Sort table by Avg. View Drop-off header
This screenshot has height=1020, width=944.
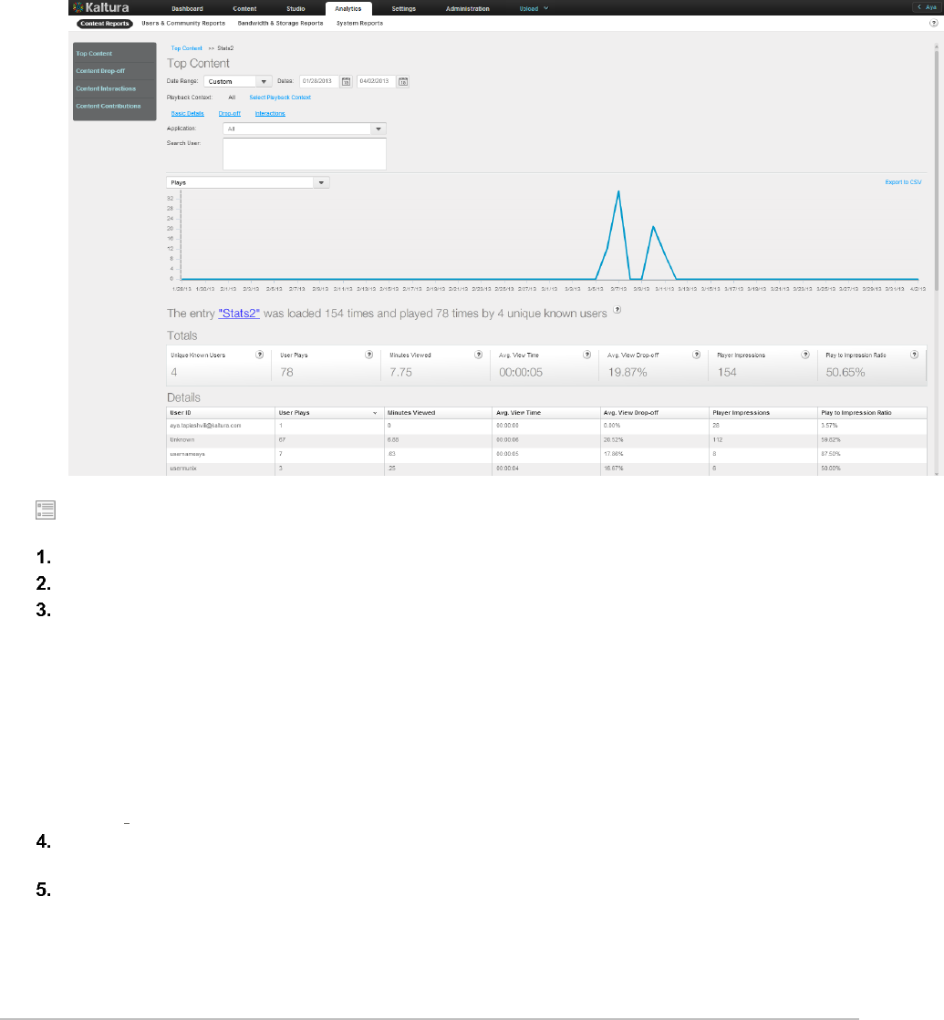tap(655, 413)
